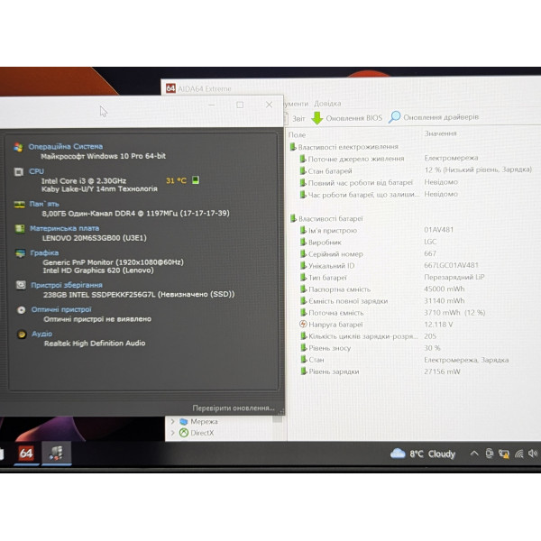Click the battery voltage icon next to Напруга батареї

(x=303, y=325)
